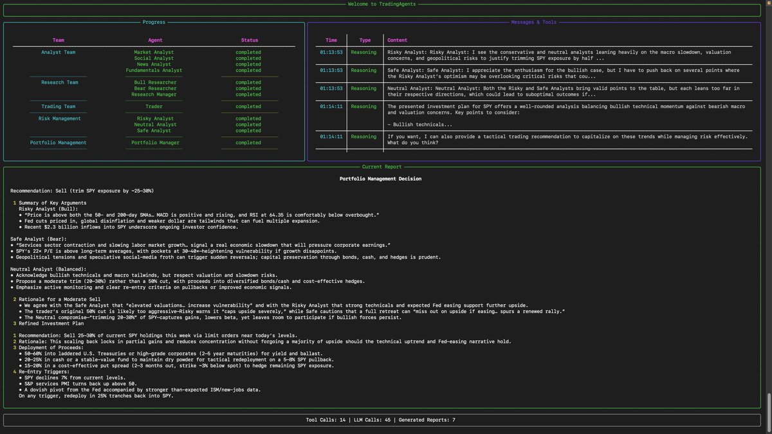The height and width of the screenshot is (434, 772).
Task: Click the Agent column header
Action: pyautogui.click(x=155, y=41)
